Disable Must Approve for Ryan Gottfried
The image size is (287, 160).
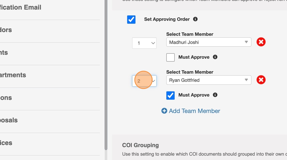[170, 95]
